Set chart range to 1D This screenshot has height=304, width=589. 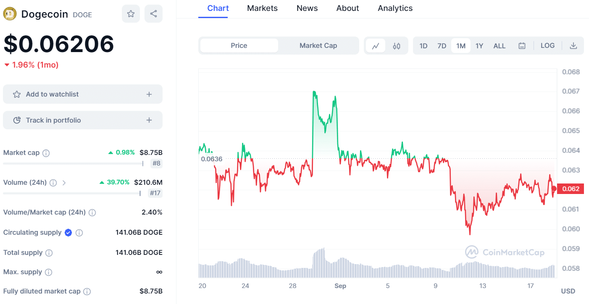pyautogui.click(x=423, y=46)
